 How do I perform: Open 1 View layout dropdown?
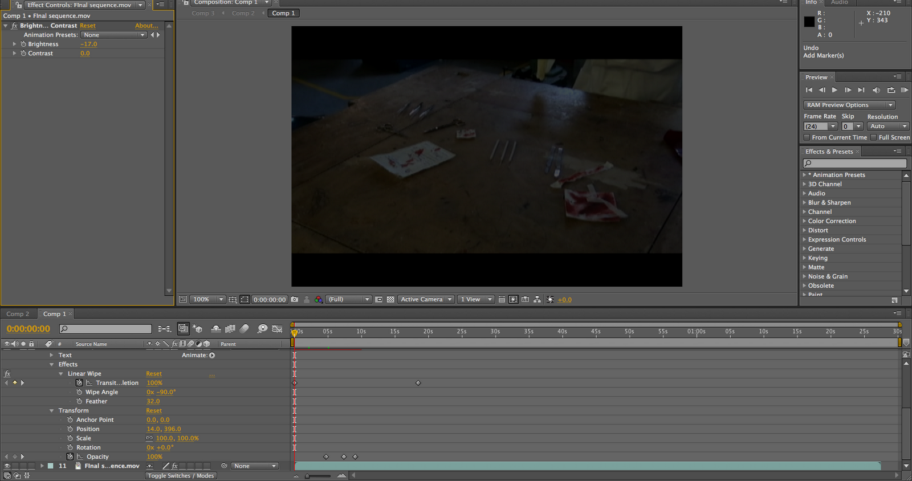tap(476, 299)
